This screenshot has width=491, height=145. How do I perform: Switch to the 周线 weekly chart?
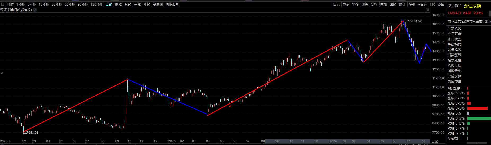click(x=118, y=4)
